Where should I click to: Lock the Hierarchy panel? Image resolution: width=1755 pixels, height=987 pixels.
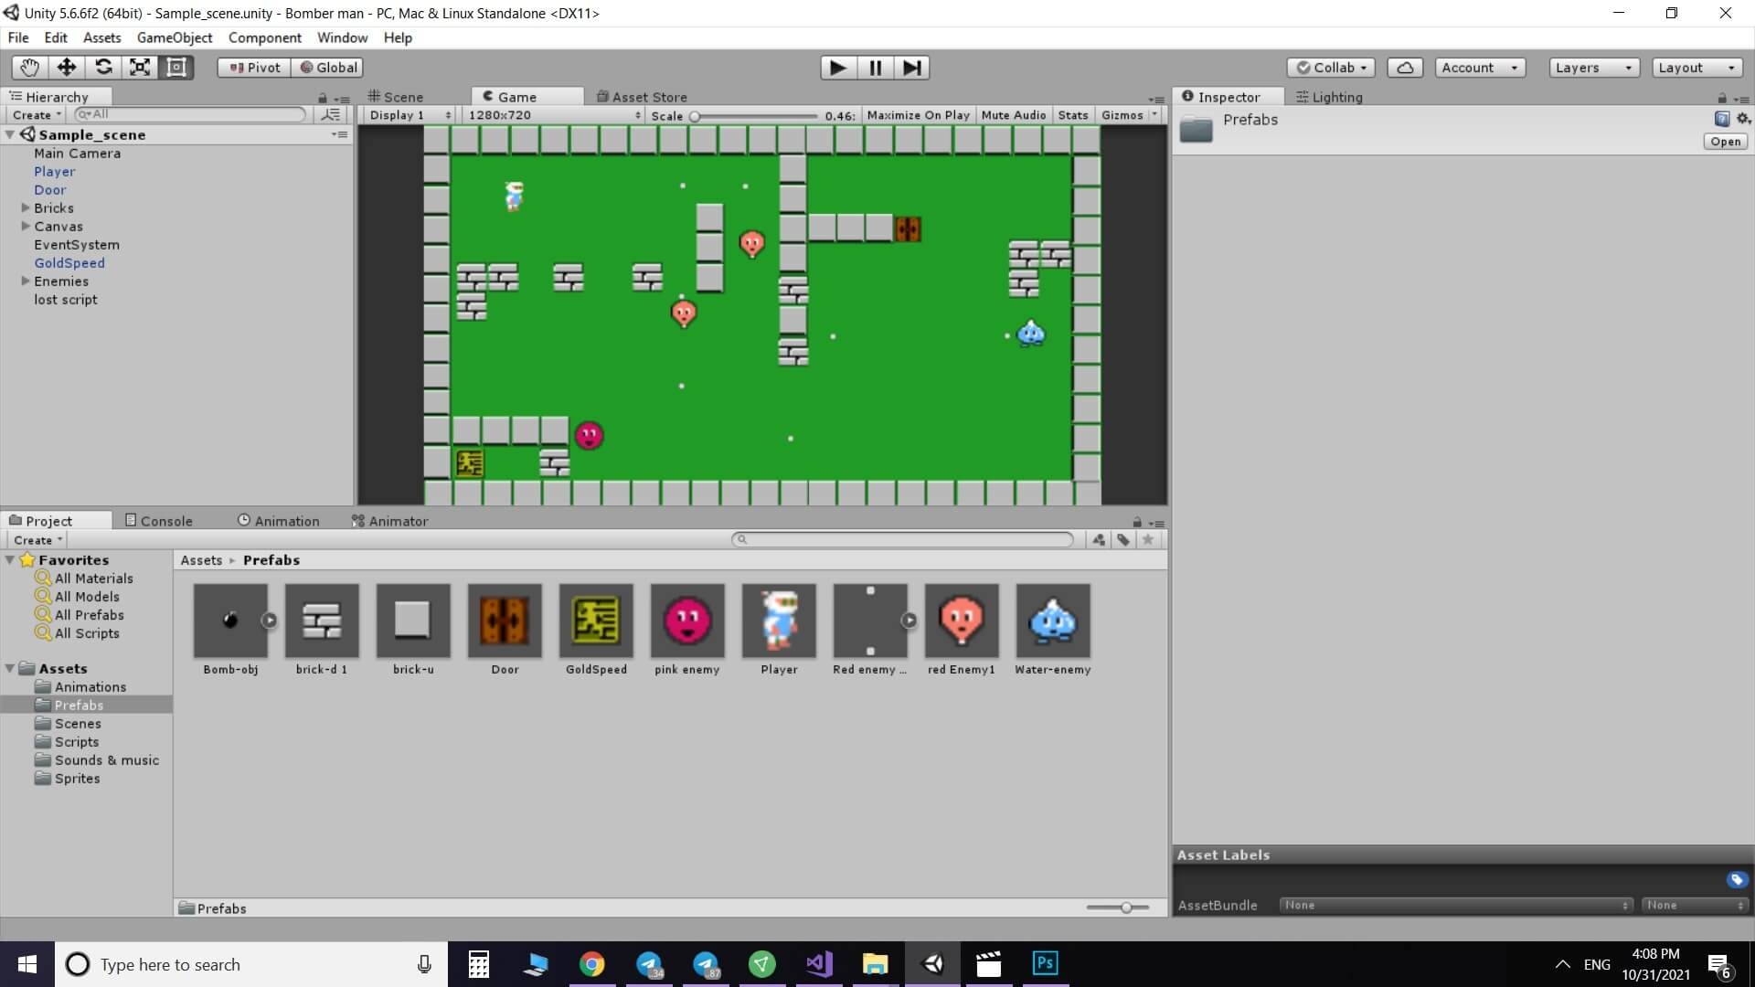pos(322,98)
